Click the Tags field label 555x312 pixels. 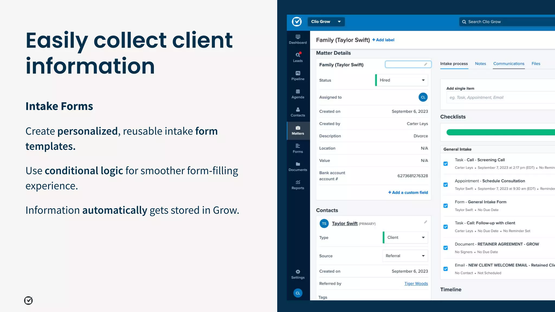click(323, 297)
